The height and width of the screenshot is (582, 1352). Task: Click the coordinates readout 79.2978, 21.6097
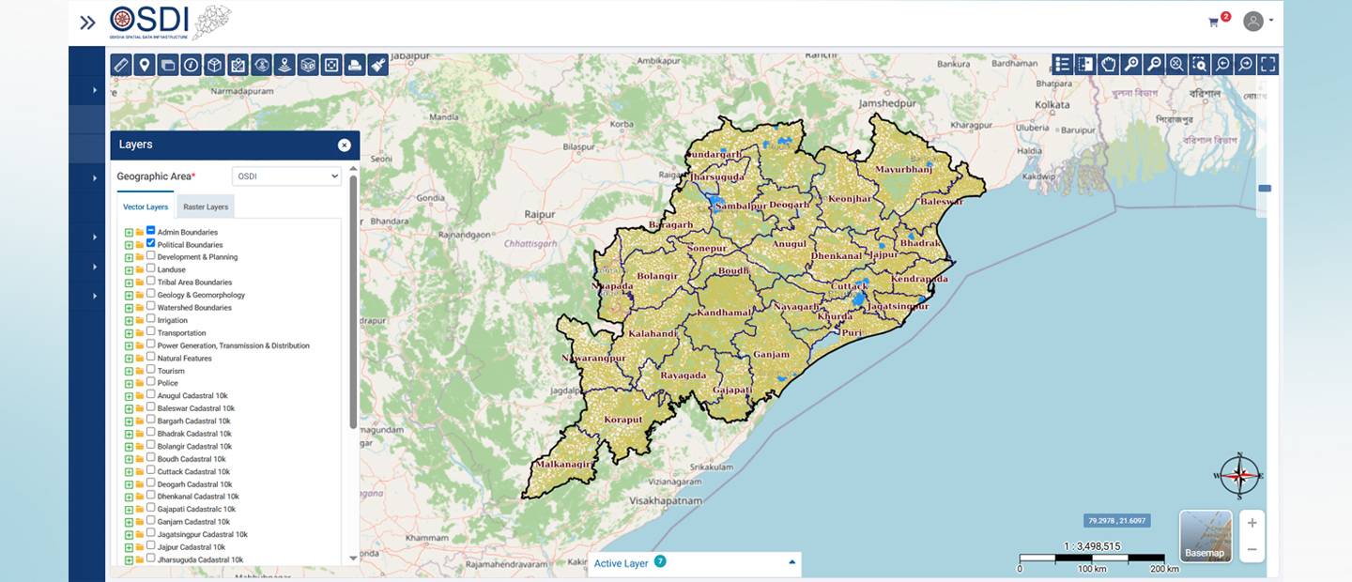point(1117,520)
